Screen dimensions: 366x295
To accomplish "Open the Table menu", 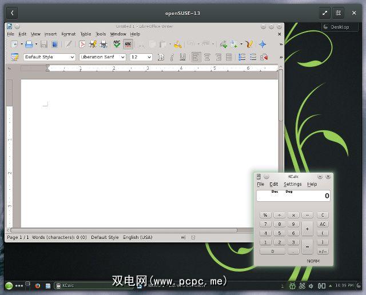I will point(86,34).
